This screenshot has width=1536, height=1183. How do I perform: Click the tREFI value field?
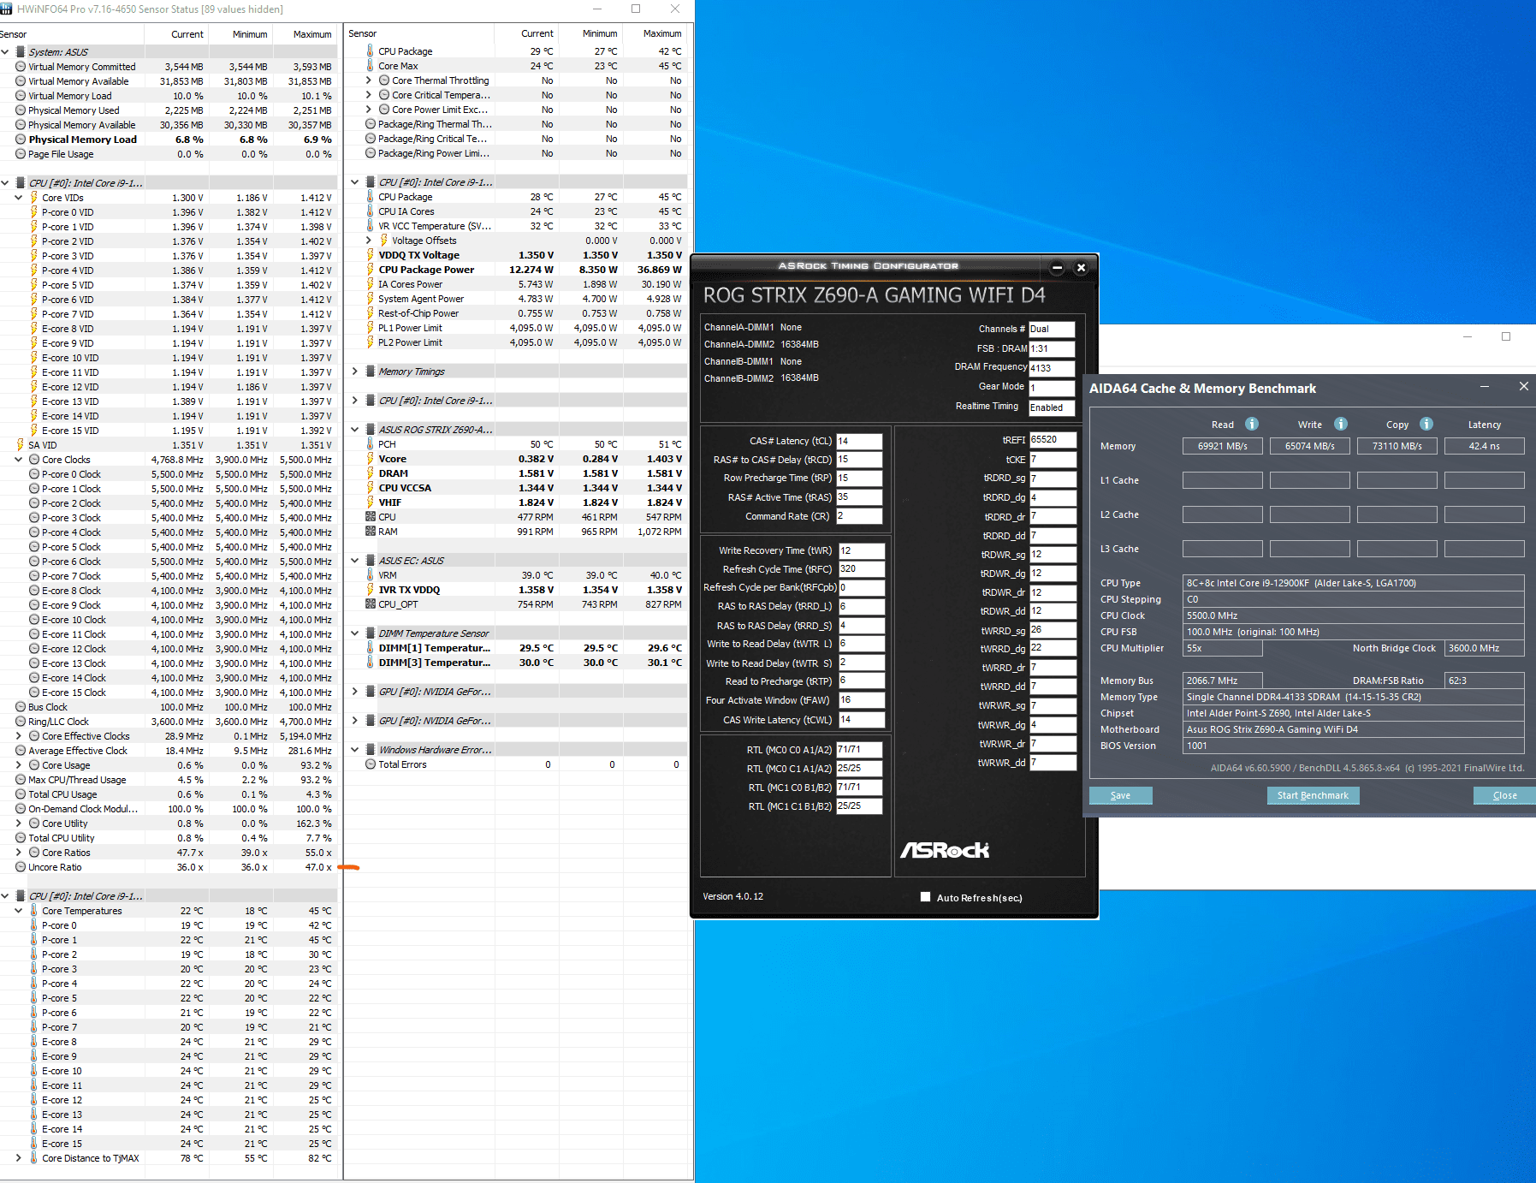tap(1053, 439)
